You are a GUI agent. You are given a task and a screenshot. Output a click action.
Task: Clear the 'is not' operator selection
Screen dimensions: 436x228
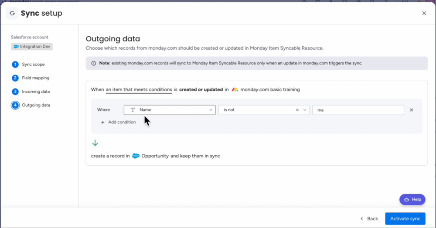click(x=297, y=110)
